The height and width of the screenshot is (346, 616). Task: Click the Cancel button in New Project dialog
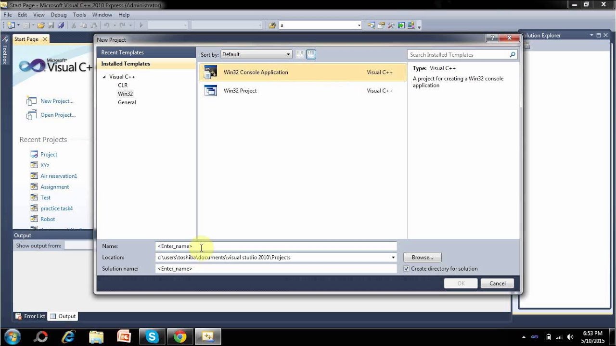tap(497, 284)
